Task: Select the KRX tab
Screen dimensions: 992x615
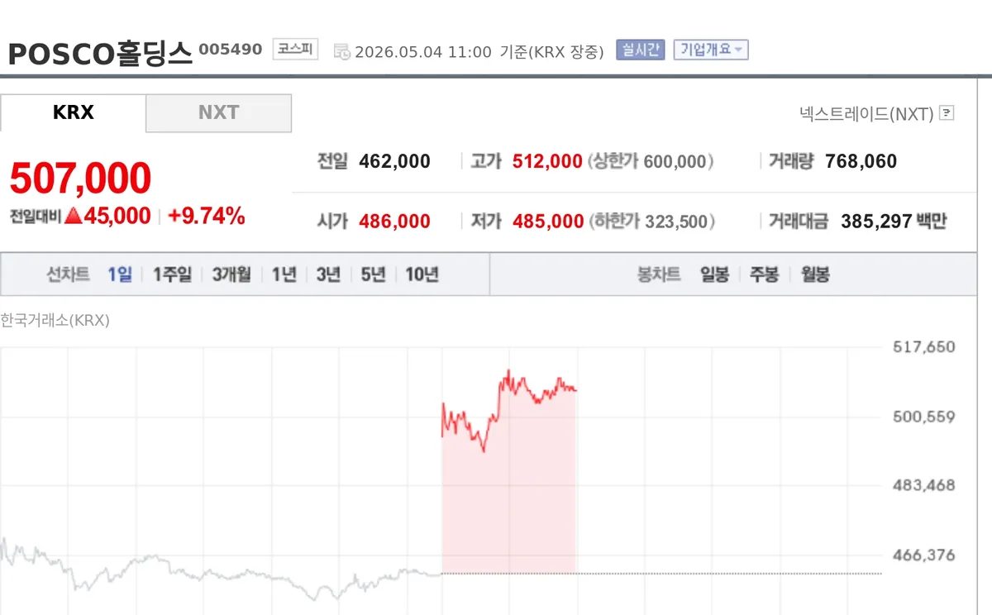Action: coord(73,113)
